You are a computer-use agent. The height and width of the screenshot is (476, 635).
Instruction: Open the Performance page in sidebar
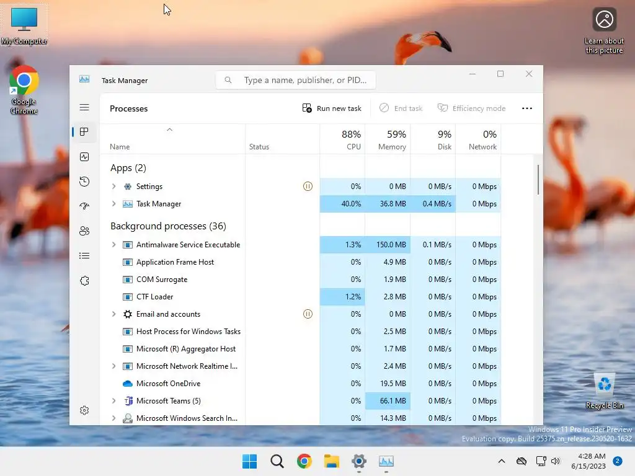tap(84, 157)
